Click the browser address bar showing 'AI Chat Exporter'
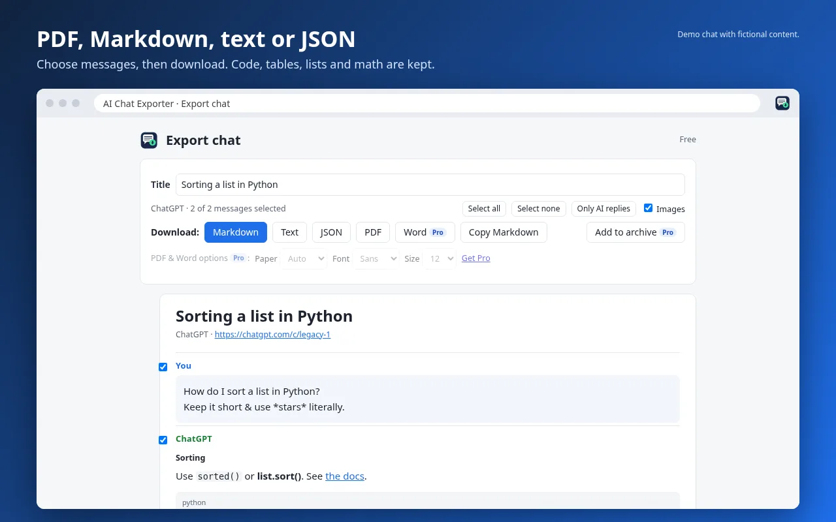 (x=427, y=103)
